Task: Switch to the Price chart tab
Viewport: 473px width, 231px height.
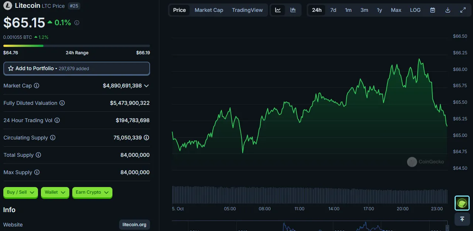Action: pos(180,10)
